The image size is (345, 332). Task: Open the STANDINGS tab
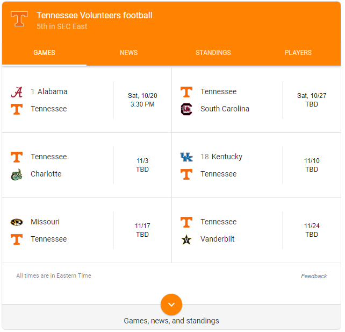point(214,53)
